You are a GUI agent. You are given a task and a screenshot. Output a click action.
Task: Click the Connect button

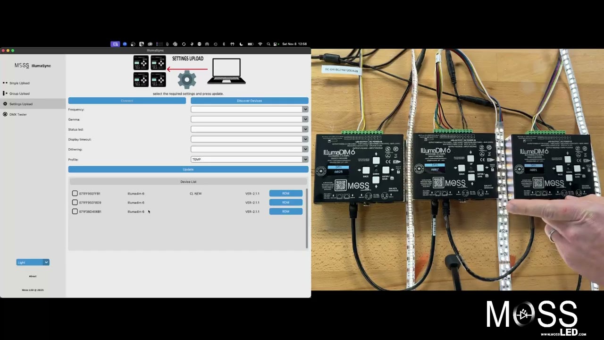[x=127, y=101]
